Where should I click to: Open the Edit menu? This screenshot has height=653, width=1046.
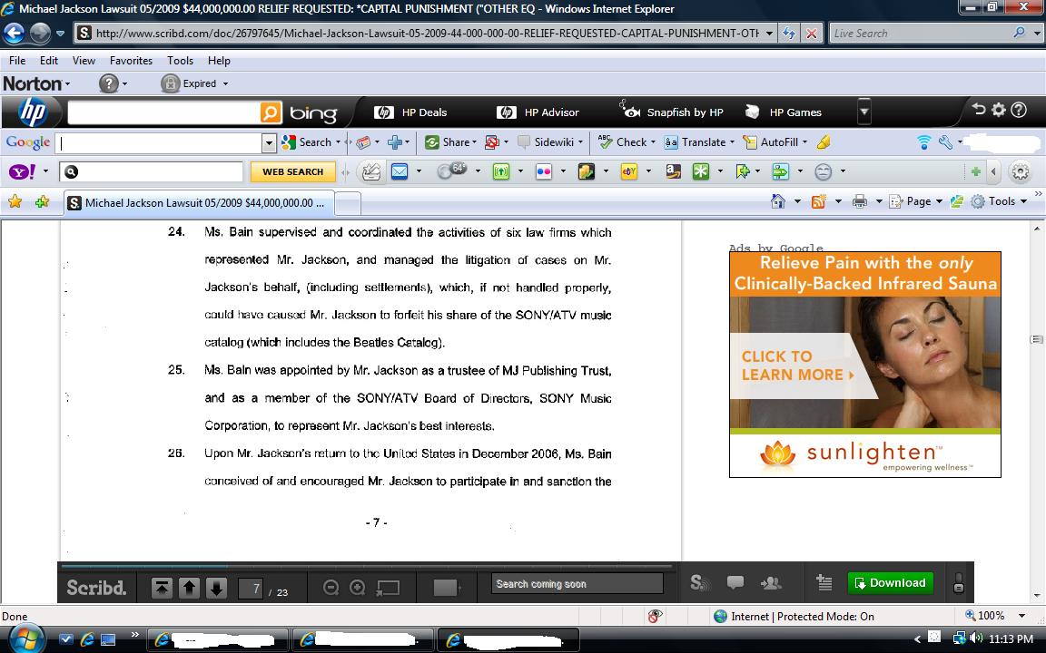49,61
